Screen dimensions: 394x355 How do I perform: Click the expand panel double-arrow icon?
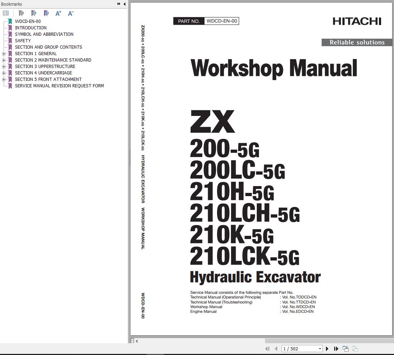(x=119, y=4)
